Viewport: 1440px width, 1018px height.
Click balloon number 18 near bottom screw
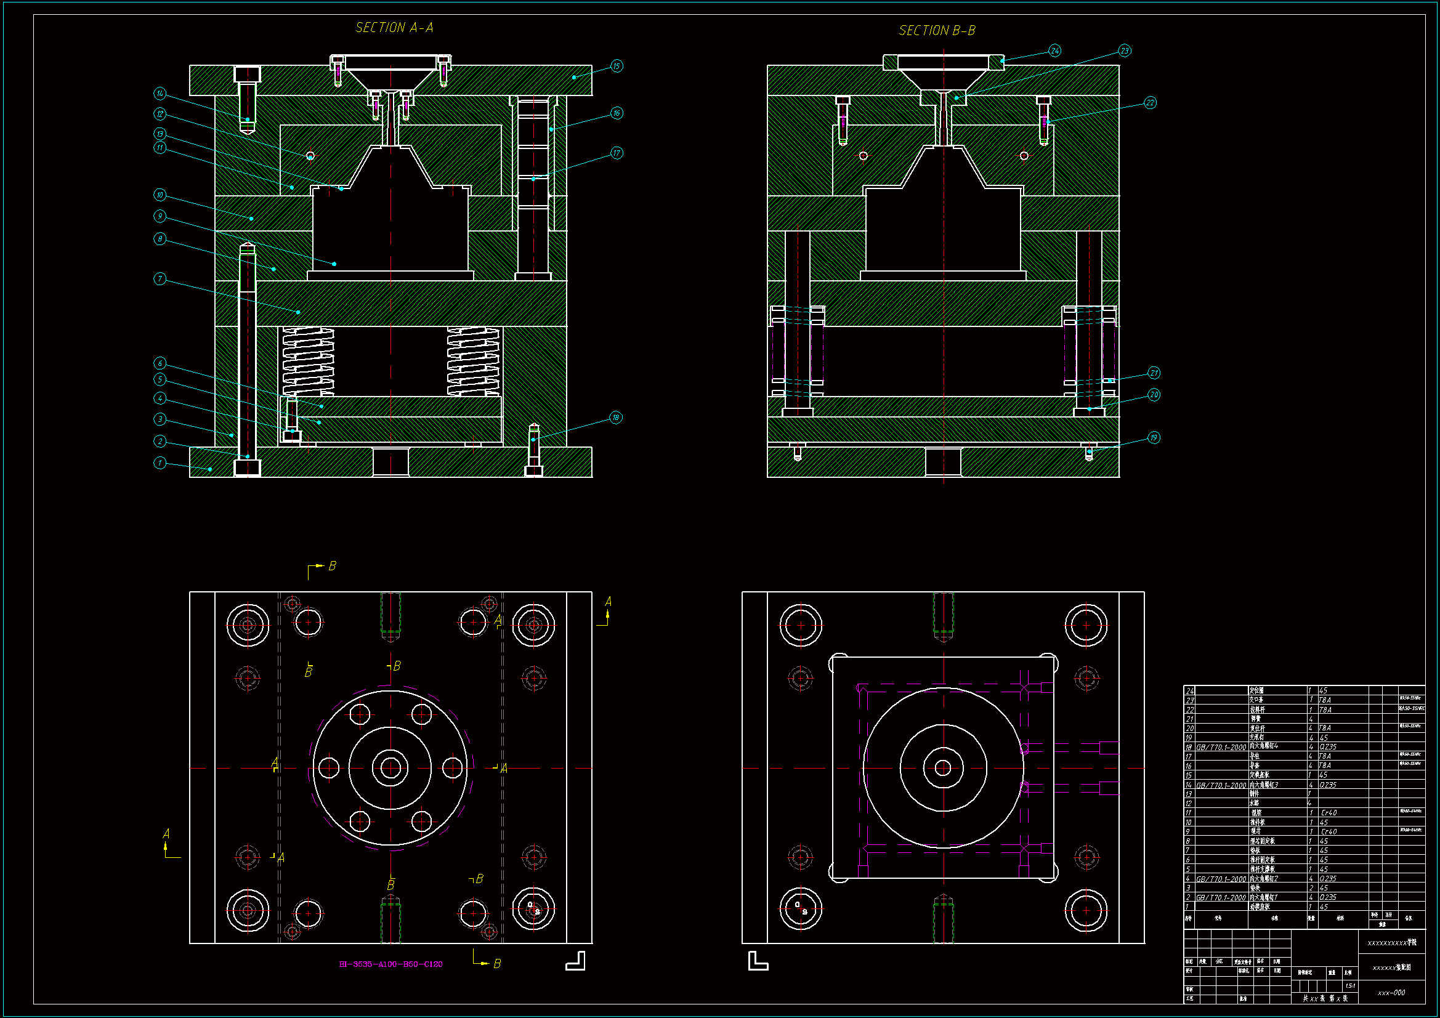point(616,418)
